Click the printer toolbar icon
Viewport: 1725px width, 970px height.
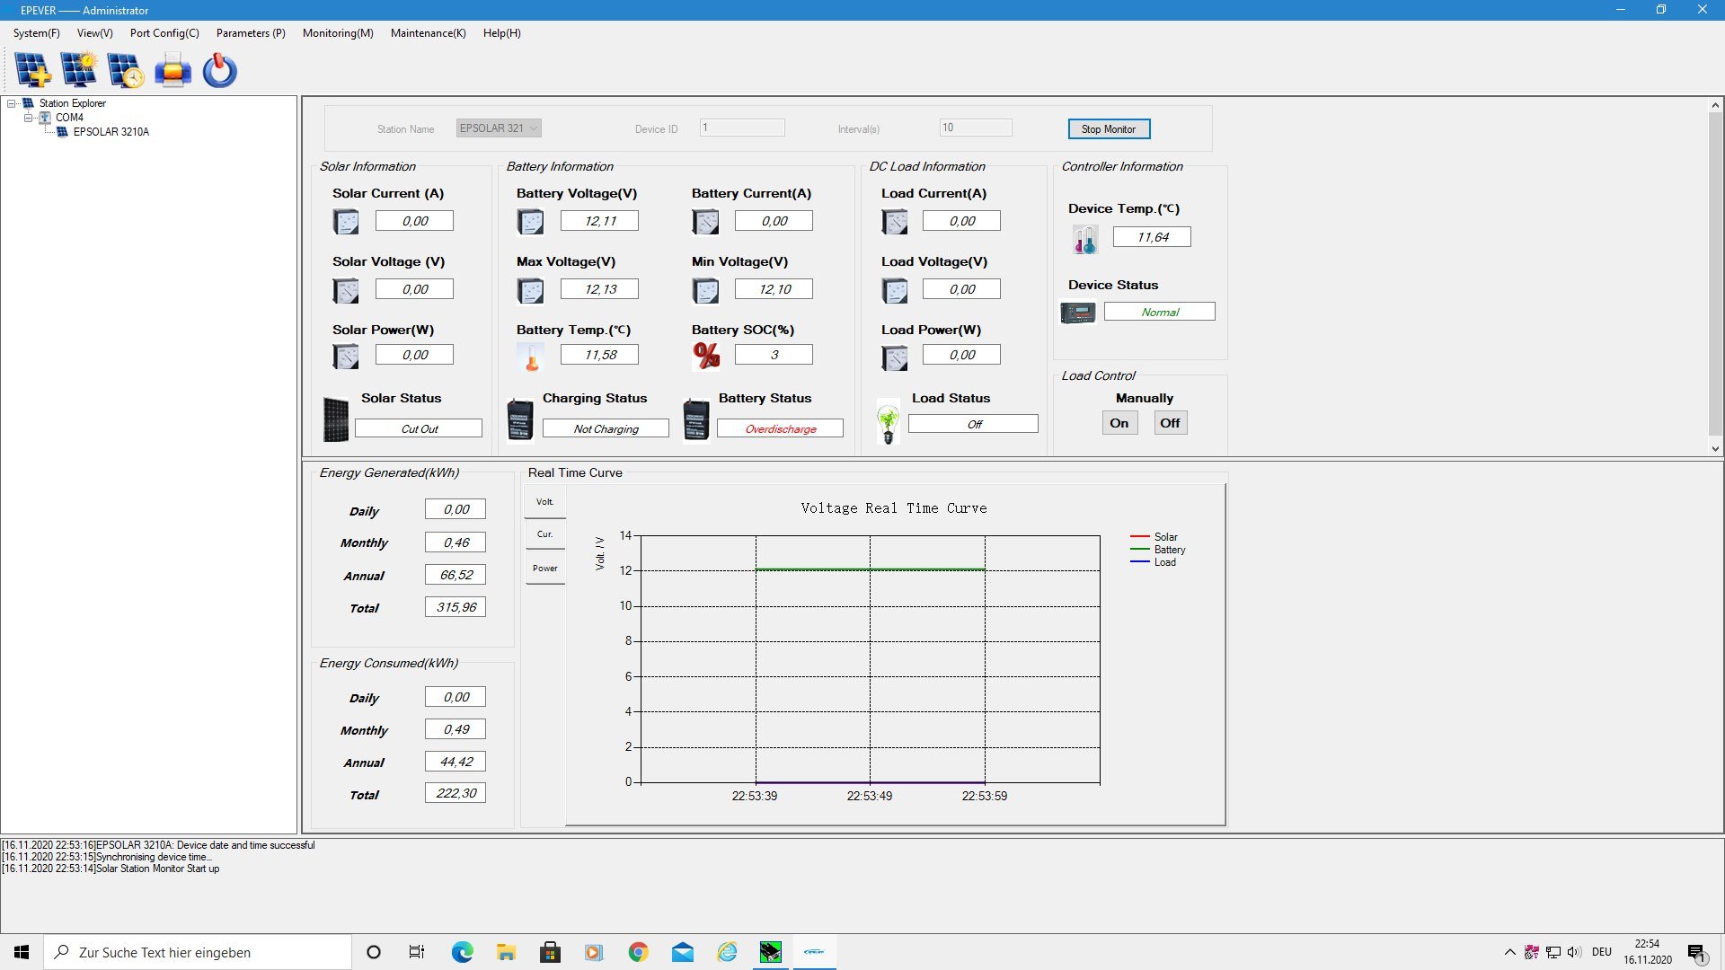172,70
